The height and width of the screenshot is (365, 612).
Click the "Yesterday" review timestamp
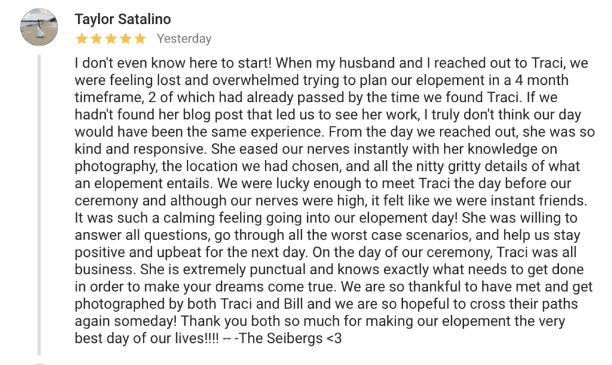(x=184, y=39)
